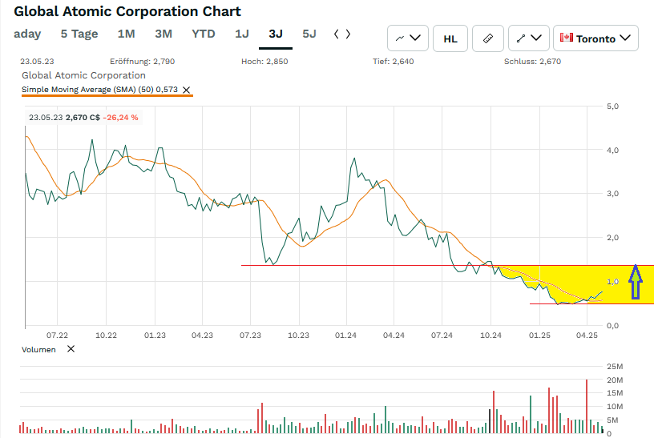The image size is (654, 438).
Task: Click the Volumen indicator label
Action: [x=38, y=350]
